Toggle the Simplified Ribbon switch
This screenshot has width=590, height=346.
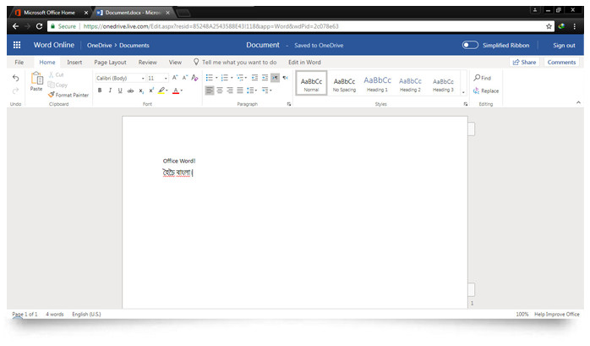[x=470, y=45]
